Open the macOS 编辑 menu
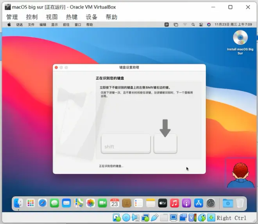This screenshot has height=224, width=258. point(43,25)
